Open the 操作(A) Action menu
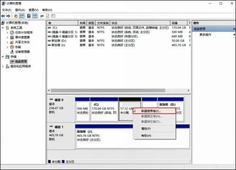Screen dimensions: 236x170 [x=20, y=10]
